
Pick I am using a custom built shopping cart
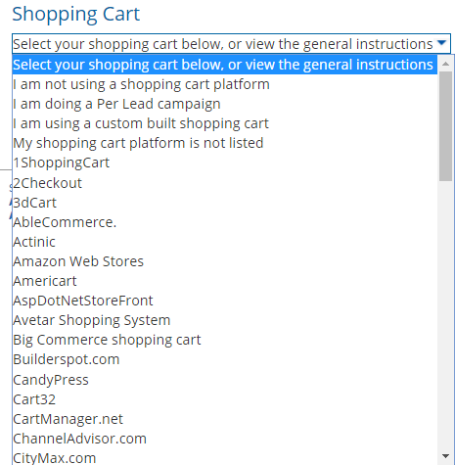225,123
